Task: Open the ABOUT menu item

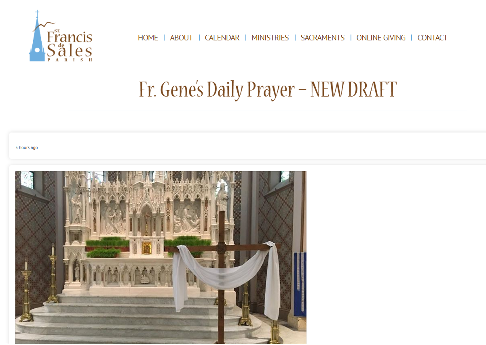Action: (181, 38)
